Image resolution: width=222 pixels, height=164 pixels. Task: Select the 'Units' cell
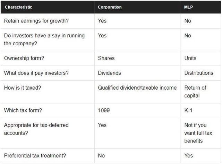click(190, 58)
